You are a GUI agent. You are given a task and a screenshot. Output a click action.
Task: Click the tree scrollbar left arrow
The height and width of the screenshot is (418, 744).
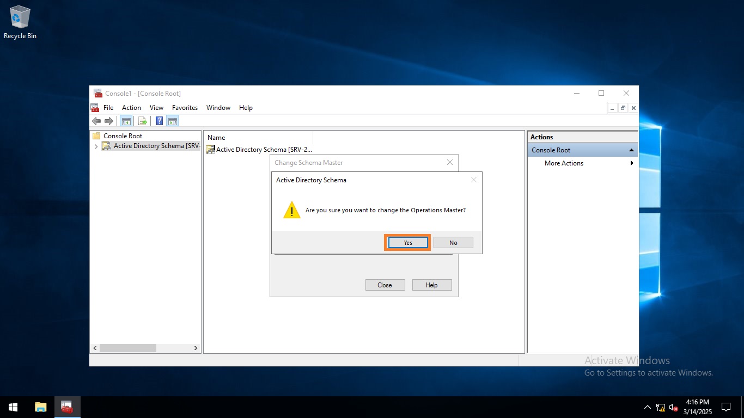(x=95, y=348)
